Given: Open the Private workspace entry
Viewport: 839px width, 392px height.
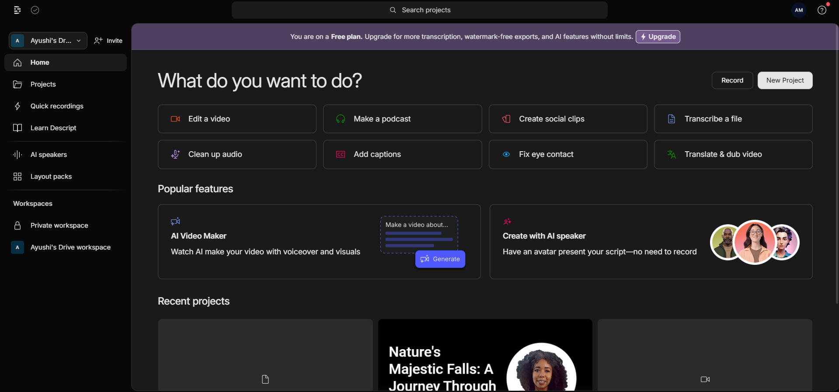Looking at the screenshot, I should pos(66,225).
